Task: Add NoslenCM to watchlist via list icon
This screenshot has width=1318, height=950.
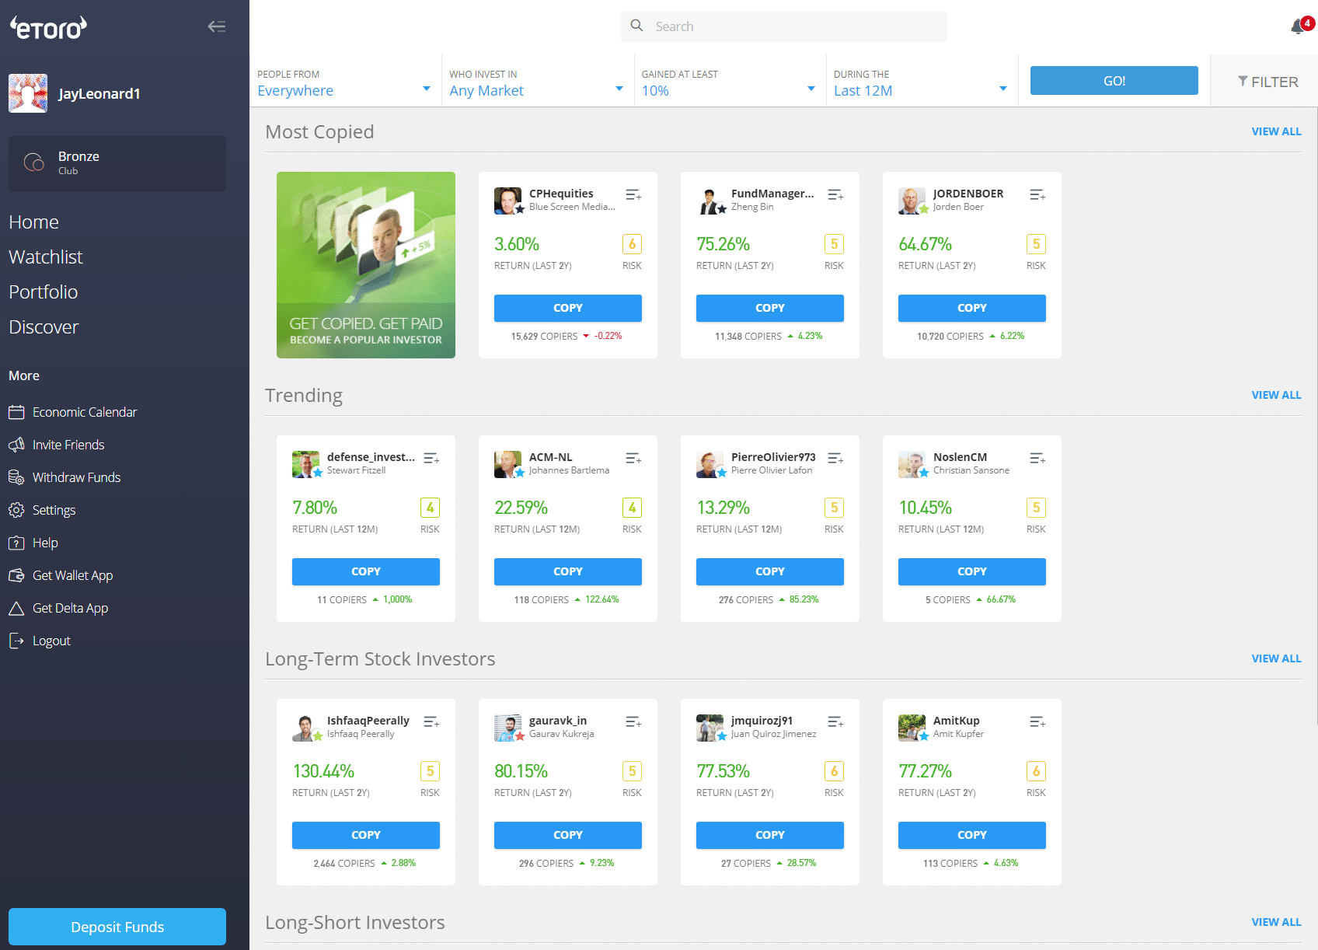Action: point(1037,458)
